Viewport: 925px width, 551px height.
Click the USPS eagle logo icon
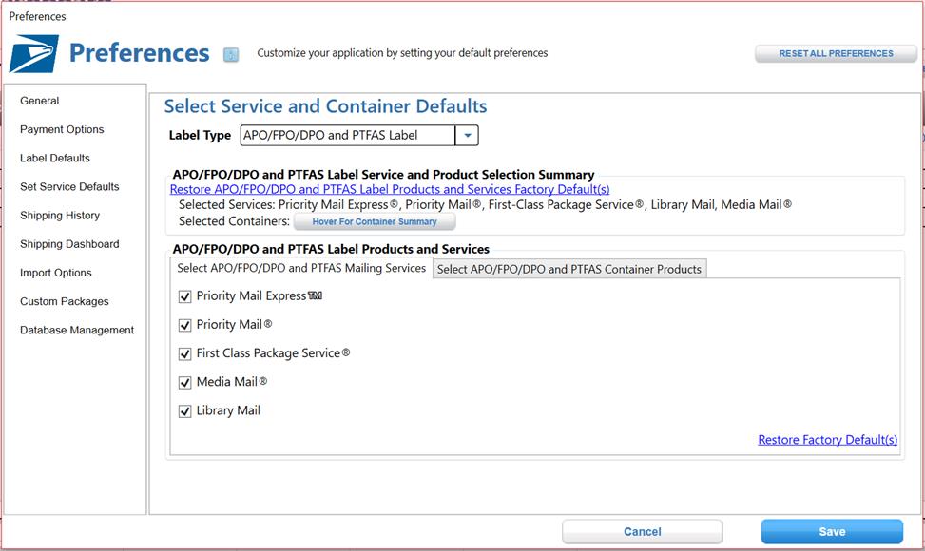point(33,53)
